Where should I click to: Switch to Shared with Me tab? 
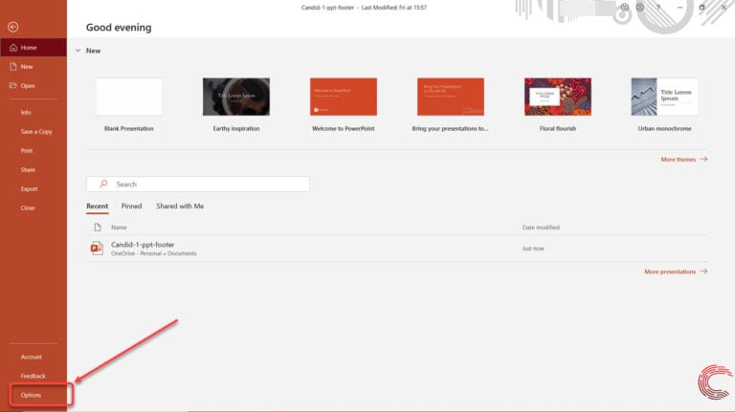pos(180,206)
